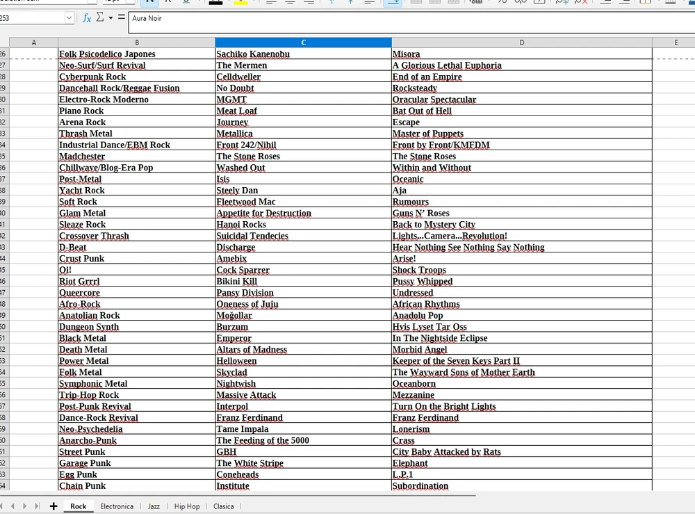Select cell 'Folk Psicodelico Japones'
Screen dimensions: 695x514
pyautogui.click(x=136, y=54)
